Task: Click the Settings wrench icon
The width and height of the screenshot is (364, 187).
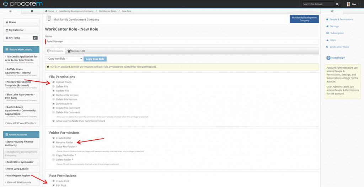Action: tap(327, 26)
